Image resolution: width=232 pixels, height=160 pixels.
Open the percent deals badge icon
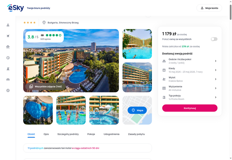click(8, 90)
